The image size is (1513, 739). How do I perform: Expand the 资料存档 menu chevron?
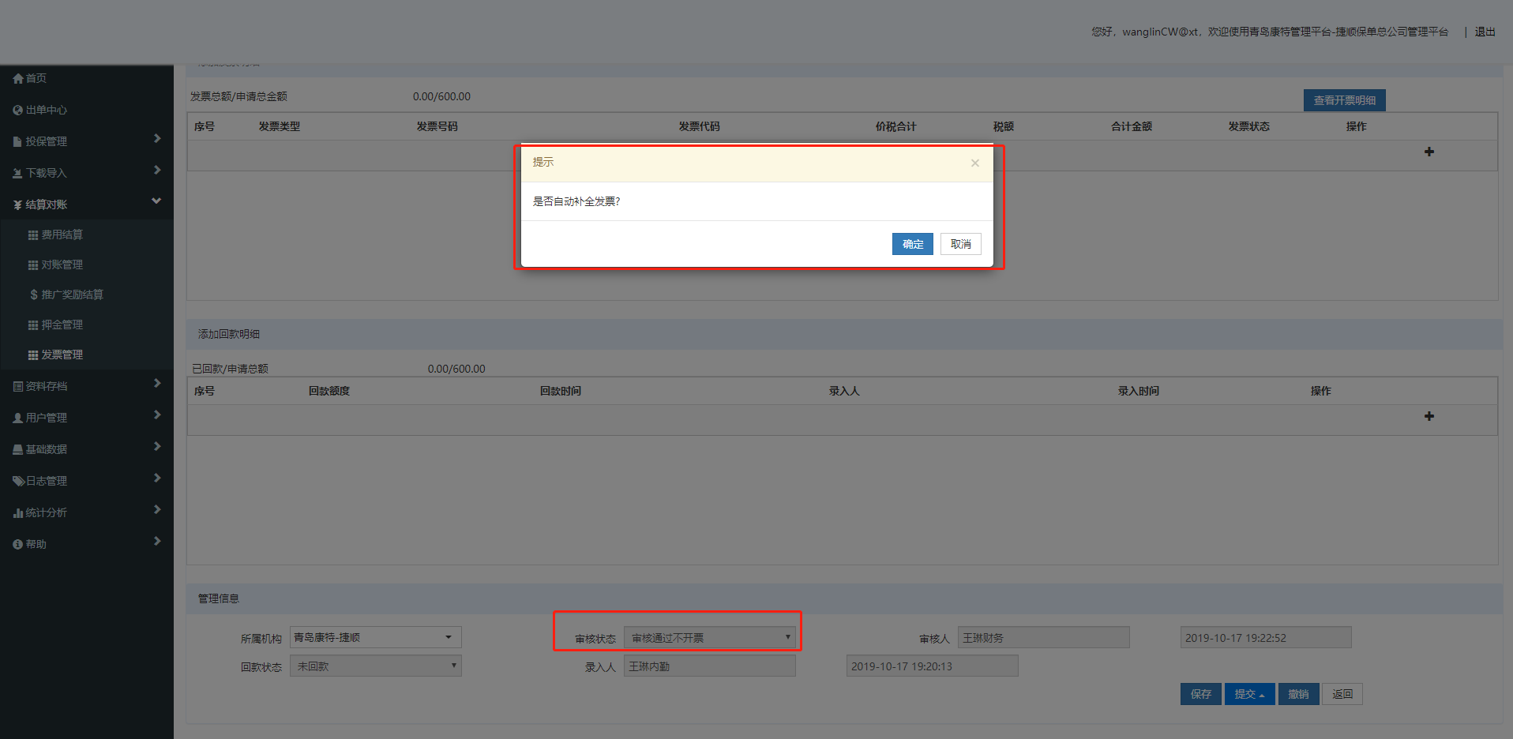click(x=157, y=383)
